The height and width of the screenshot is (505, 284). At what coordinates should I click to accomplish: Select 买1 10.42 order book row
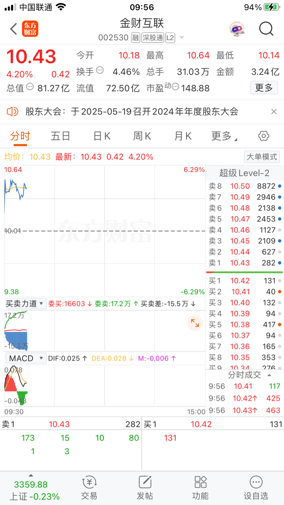point(244,281)
